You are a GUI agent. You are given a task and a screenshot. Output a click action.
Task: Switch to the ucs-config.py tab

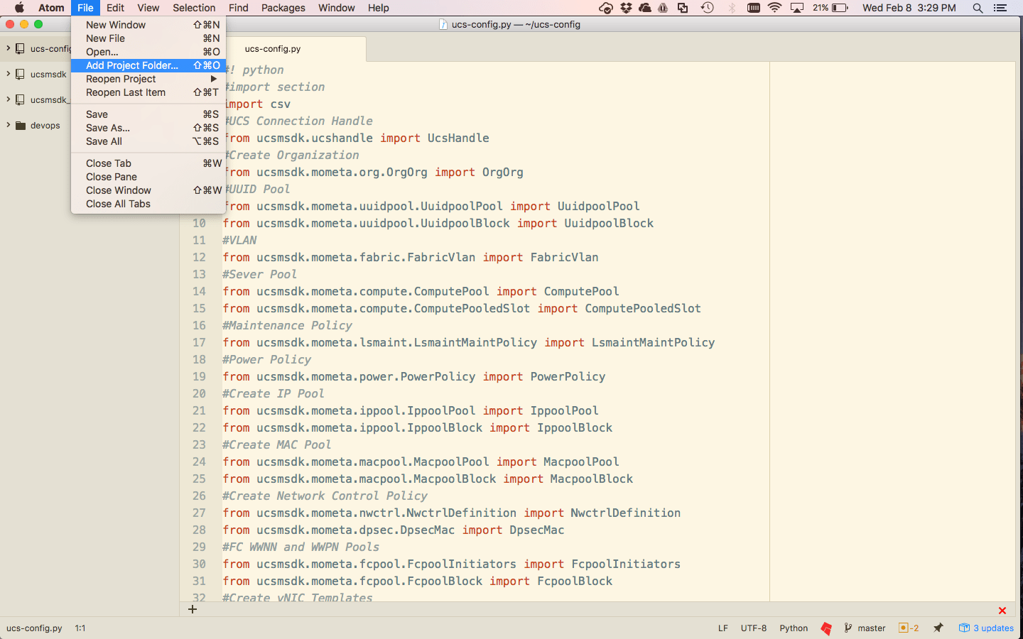[x=273, y=49]
